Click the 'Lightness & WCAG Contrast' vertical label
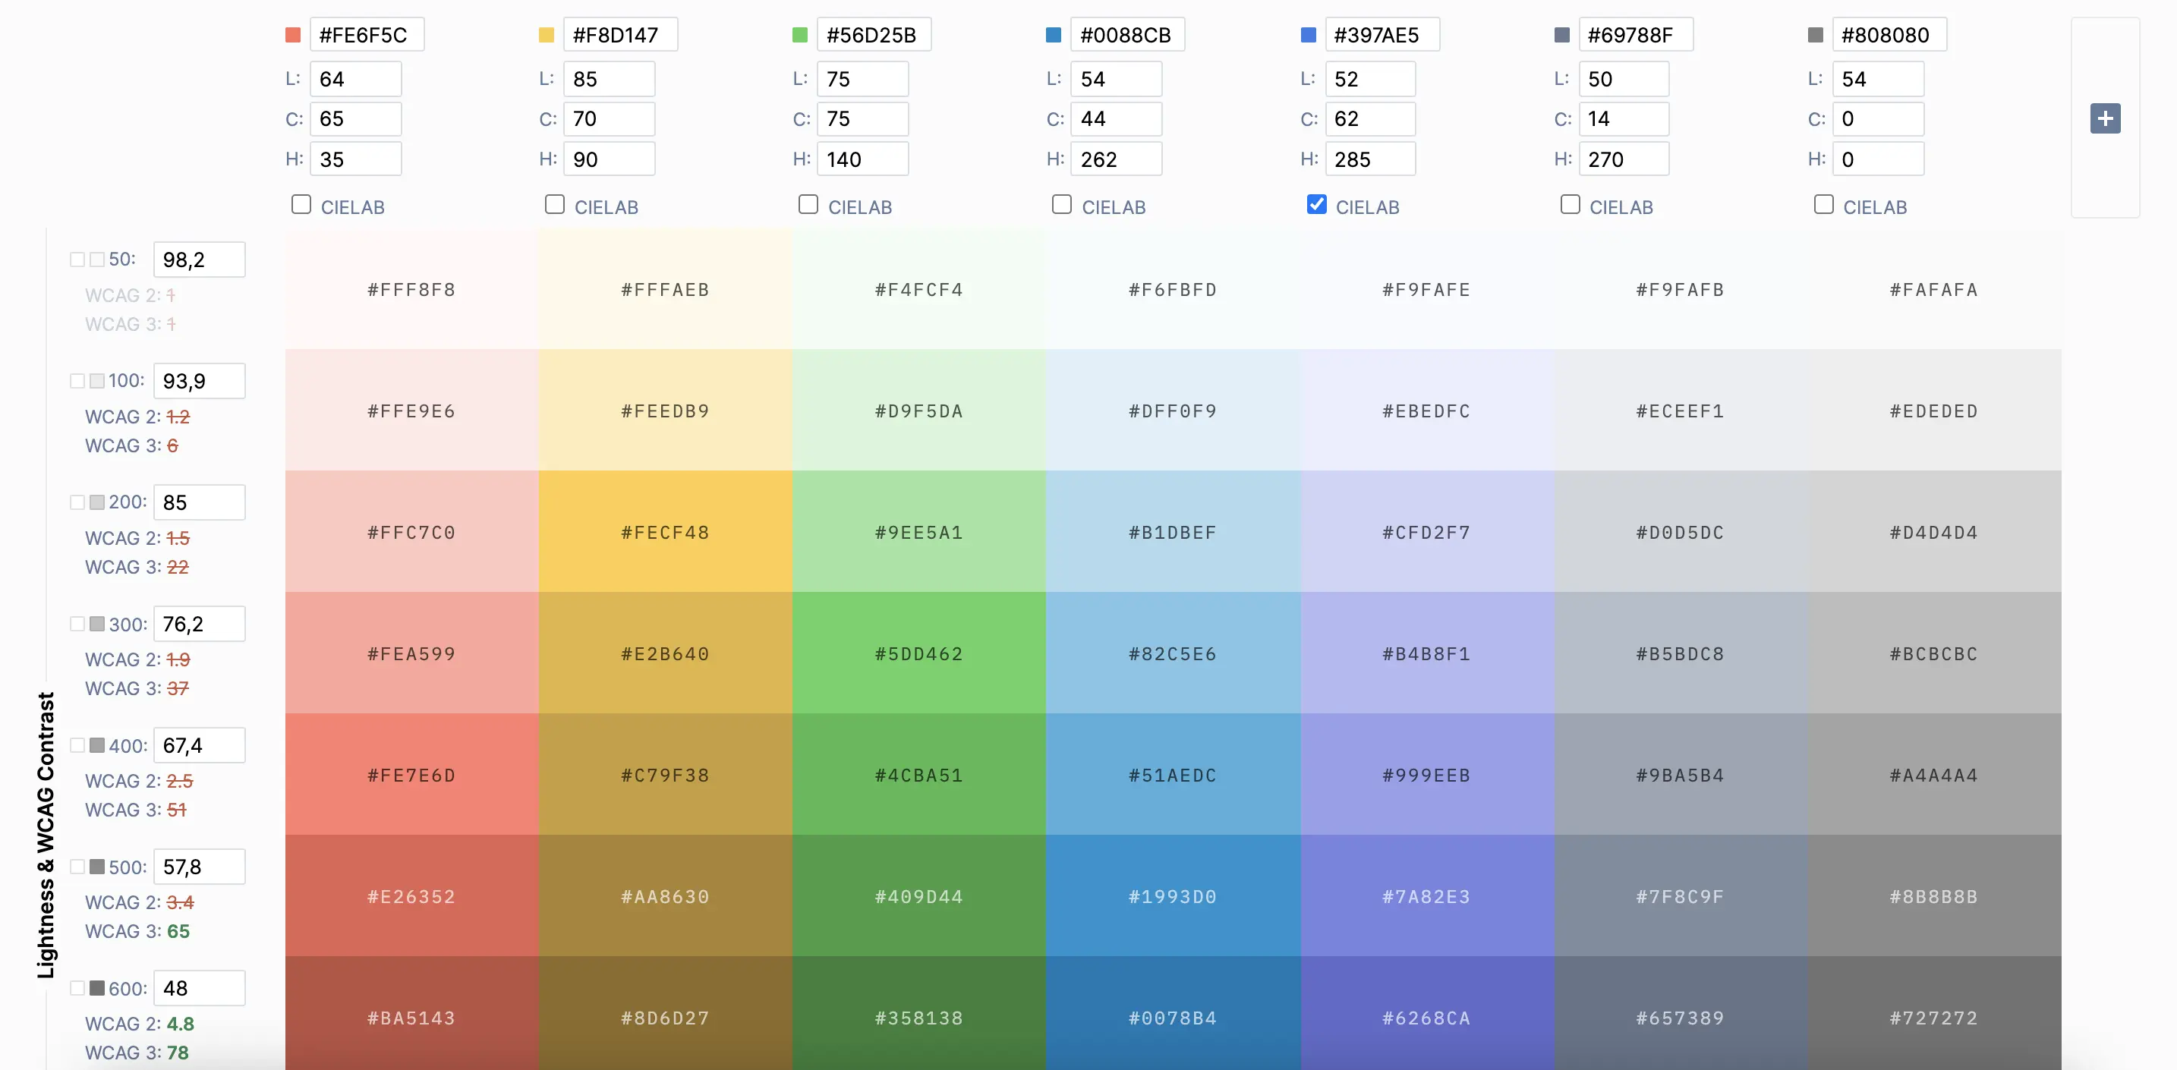 pyautogui.click(x=46, y=835)
